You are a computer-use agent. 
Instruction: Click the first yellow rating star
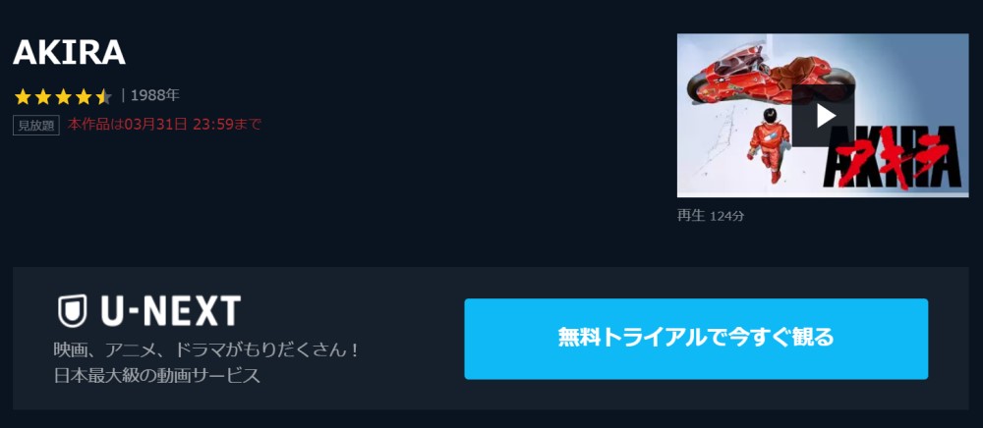point(23,96)
